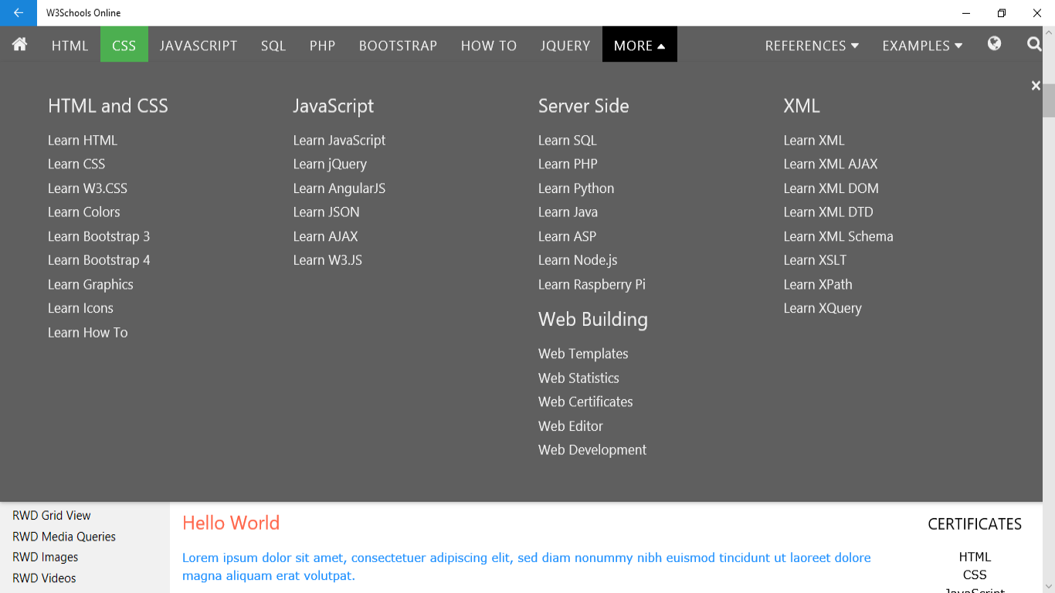Open Web Templates under Web Building
The width and height of the screenshot is (1055, 593).
point(583,353)
